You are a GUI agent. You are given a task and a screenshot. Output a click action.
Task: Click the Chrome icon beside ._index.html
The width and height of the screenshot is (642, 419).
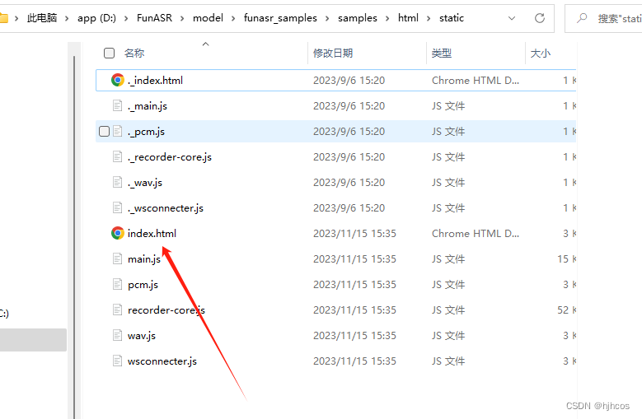click(118, 80)
